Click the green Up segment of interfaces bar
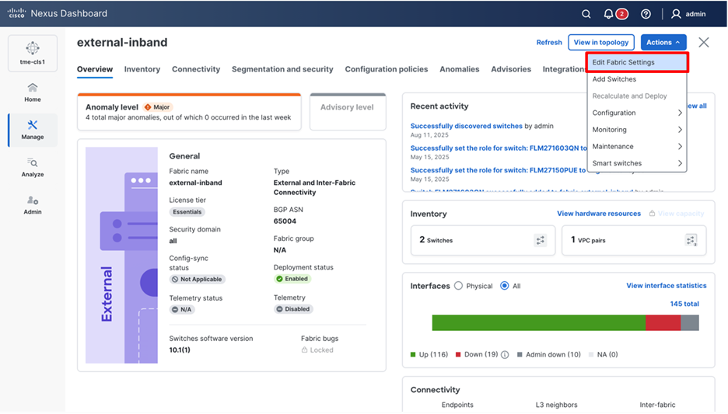Screen dimensions: 728x414 [x=538, y=322]
